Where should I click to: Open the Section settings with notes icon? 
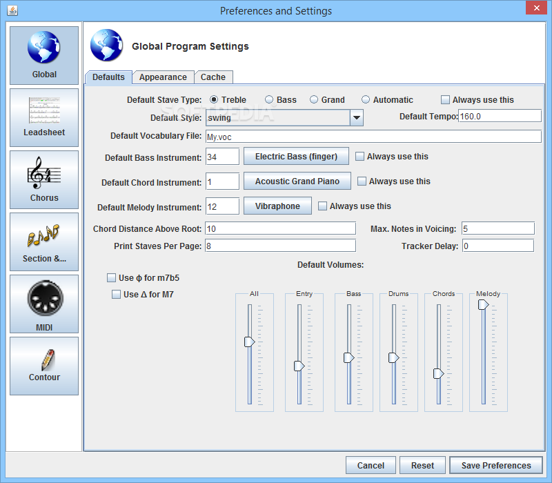[x=44, y=241]
